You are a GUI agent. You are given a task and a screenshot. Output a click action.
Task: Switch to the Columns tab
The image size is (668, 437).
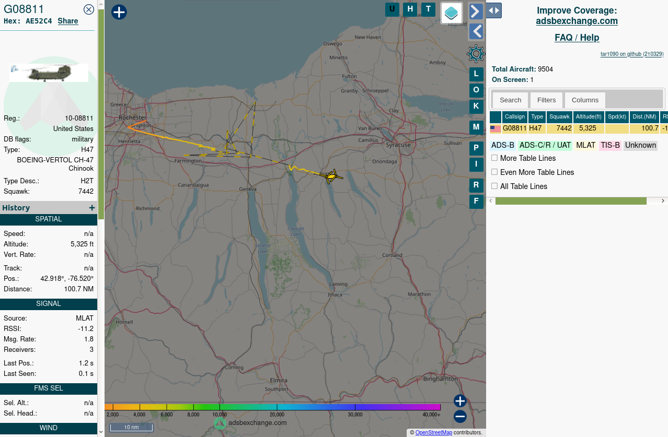point(585,100)
